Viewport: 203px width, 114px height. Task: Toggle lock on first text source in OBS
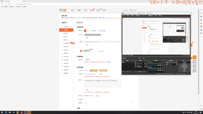tap(147, 62)
